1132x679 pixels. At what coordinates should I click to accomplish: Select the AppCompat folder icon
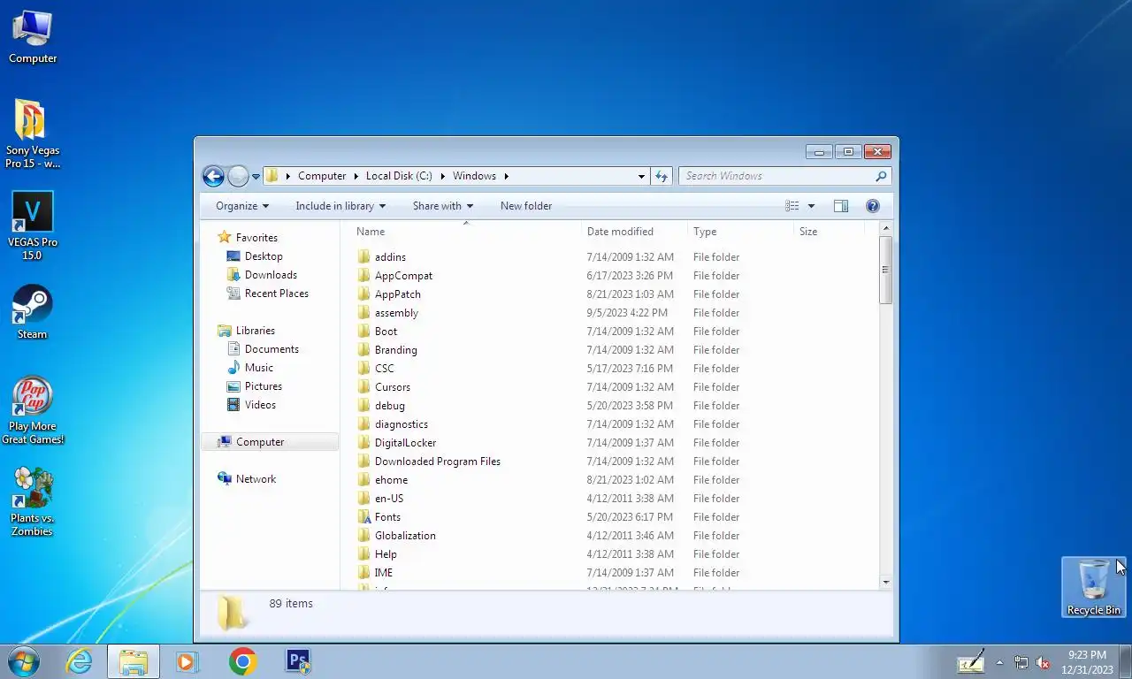(x=363, y=276)
